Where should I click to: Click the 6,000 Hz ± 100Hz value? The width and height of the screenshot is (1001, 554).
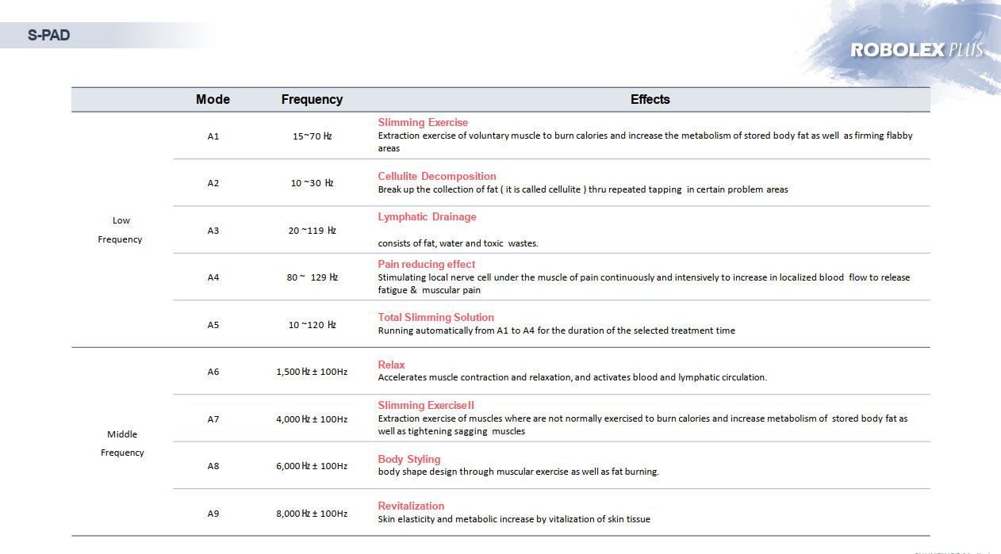[312, 466]
